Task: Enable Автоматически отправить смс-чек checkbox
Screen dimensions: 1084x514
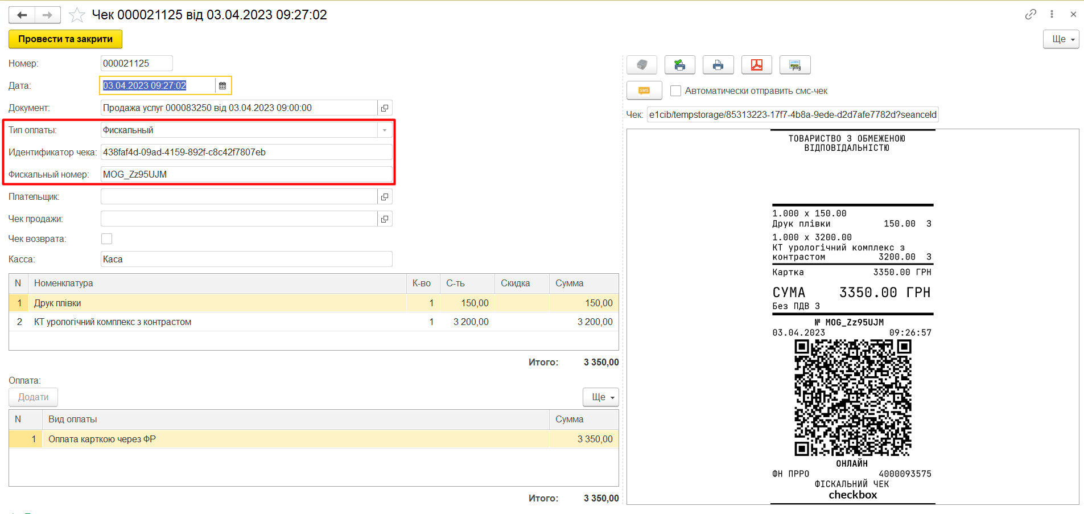Action: (x=675, y=91)
